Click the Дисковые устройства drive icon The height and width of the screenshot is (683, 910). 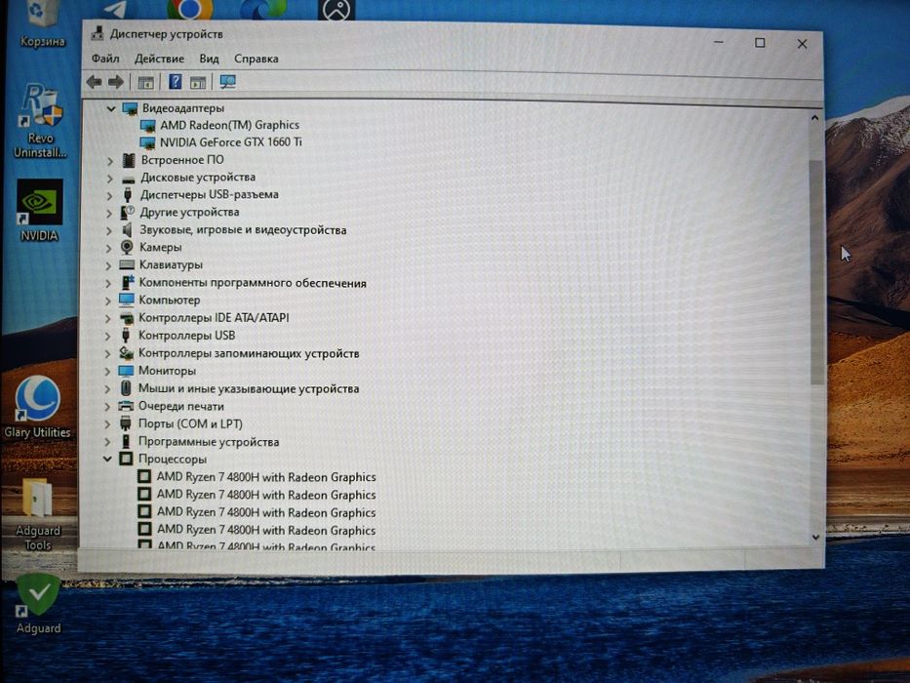pyautogui.click(x=129, y=179)
